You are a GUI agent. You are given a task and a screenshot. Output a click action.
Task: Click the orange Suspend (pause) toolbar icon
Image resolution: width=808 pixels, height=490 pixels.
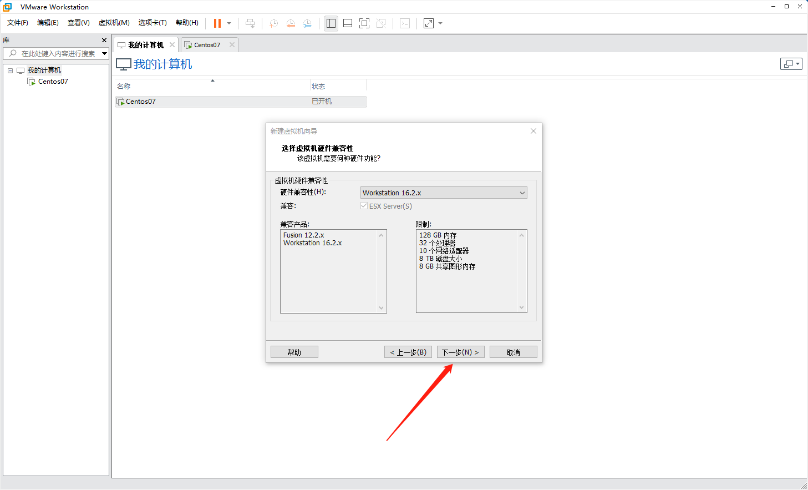pyautogui.click(x=217, y=23)
